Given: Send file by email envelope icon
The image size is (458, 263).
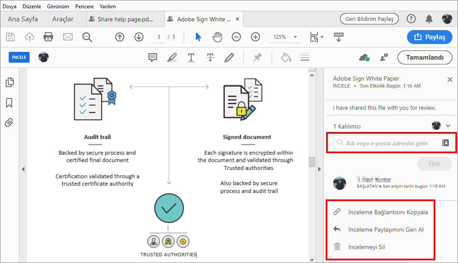Looking at the screenshot, I should click(68, 37).
